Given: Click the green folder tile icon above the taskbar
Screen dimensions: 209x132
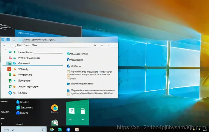Looking at the screenshot, I should pyautogui.click(x=55, y=123).
